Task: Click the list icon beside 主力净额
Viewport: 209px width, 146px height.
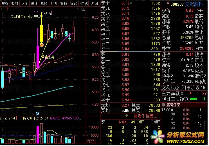Action: coord(182,93)
